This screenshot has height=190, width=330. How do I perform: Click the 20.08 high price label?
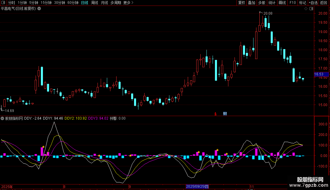[x=268, y=13]
